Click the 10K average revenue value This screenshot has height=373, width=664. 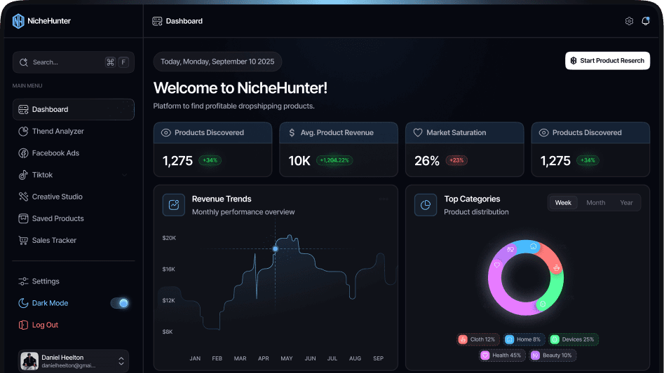299,160
